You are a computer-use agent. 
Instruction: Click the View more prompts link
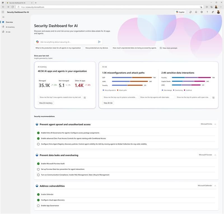(168, 48)
